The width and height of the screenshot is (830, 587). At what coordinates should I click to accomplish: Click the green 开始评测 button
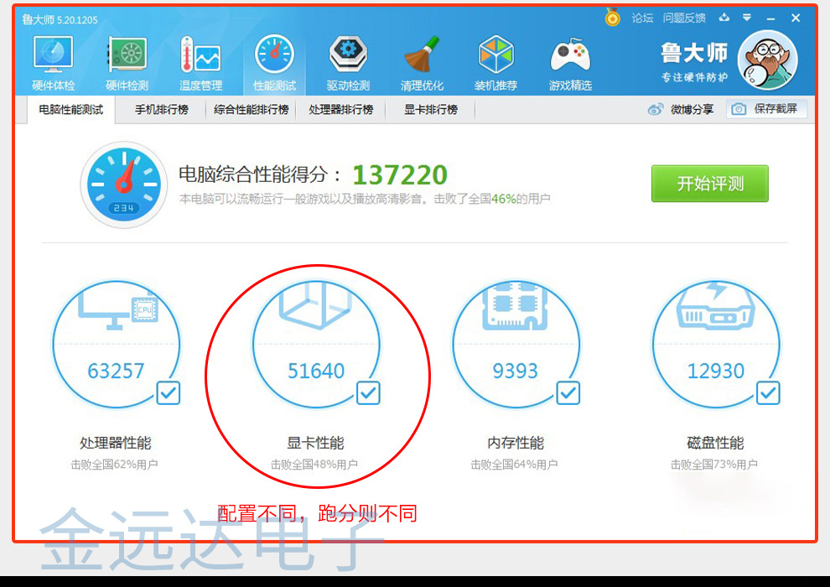pyautogui.click(x=710, y=183)
